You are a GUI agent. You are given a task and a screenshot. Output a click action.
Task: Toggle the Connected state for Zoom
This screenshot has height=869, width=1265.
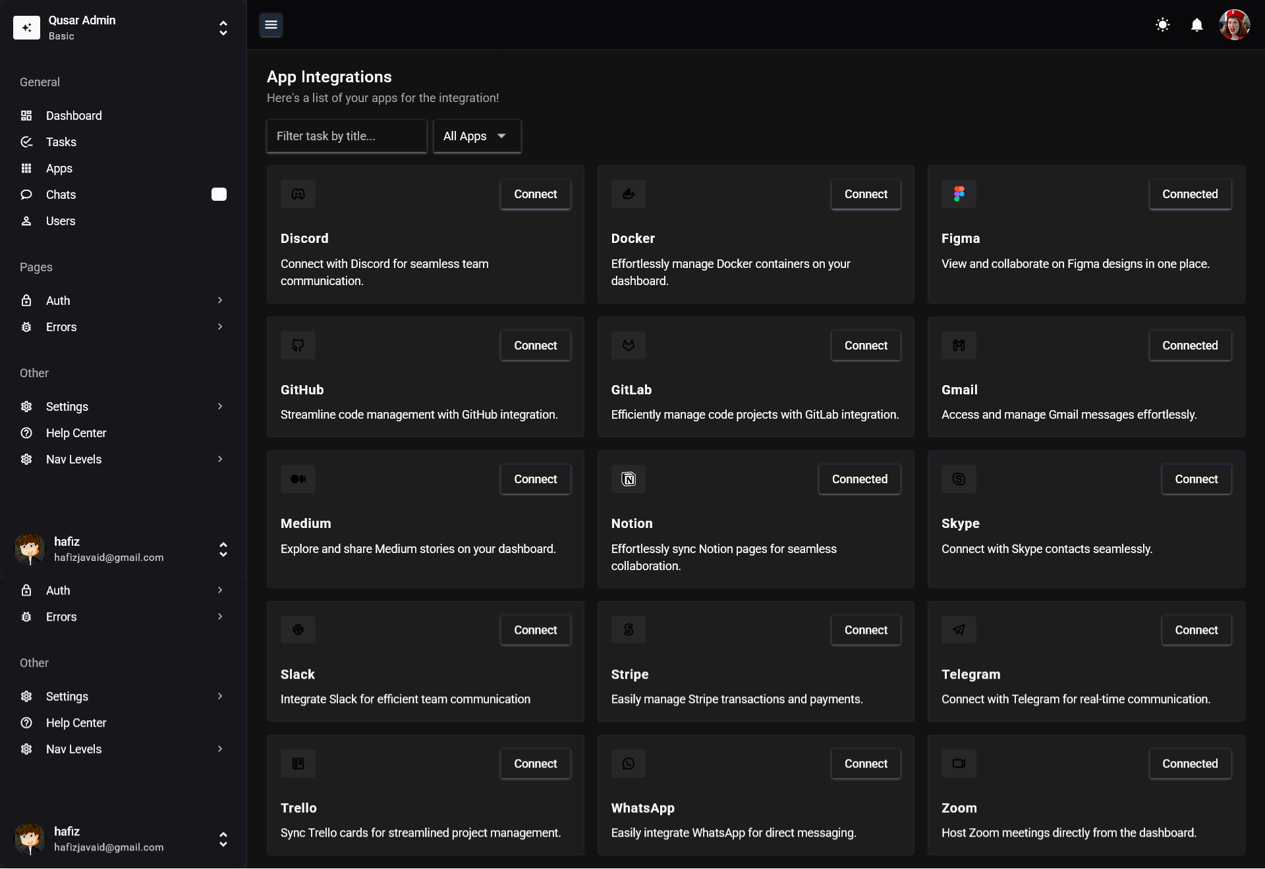(1189, 764)
